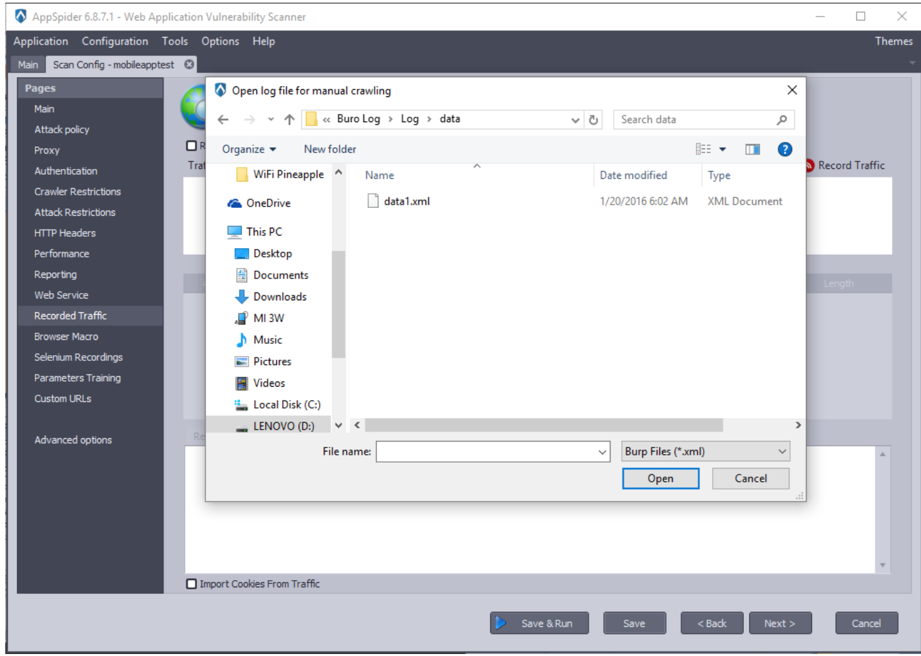Open the Organize dropdown menu
Screen dimensions: 921x656
[x=248, y=149]
